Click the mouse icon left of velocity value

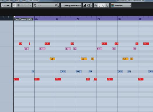pos(2,5)
